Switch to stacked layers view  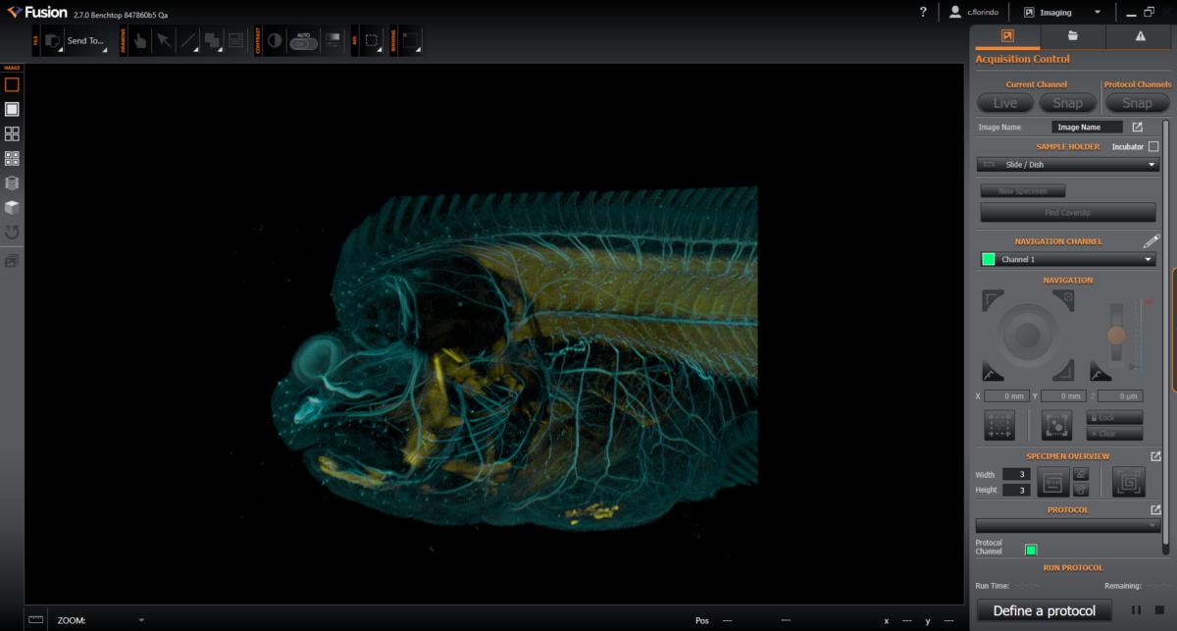[x=13, y=184]
